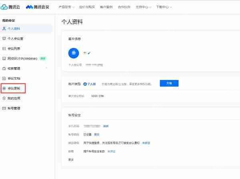
Task: Open the Tencent Meeting logo link
Action: (38, 7)
